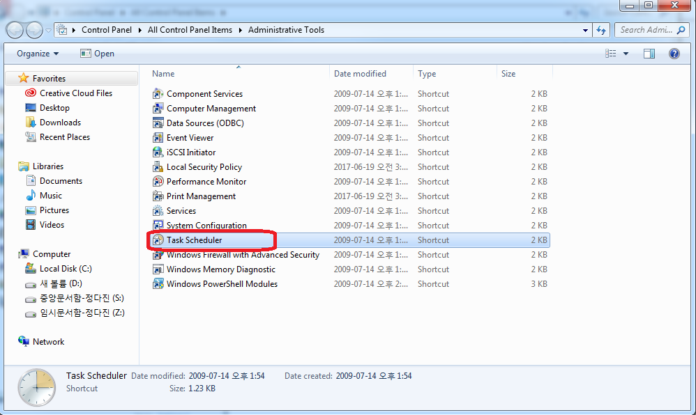Click the Videos library icon

(x=31, y=225)
